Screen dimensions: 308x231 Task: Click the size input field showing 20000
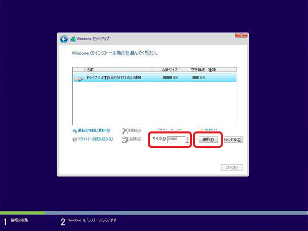(x=176, y=140)
